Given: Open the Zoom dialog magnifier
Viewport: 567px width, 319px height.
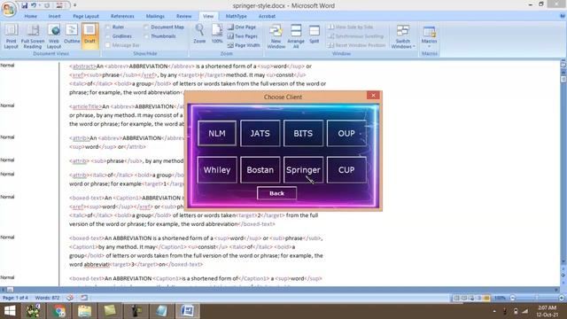Looking at the screenshot, I should tap(199, 34).
